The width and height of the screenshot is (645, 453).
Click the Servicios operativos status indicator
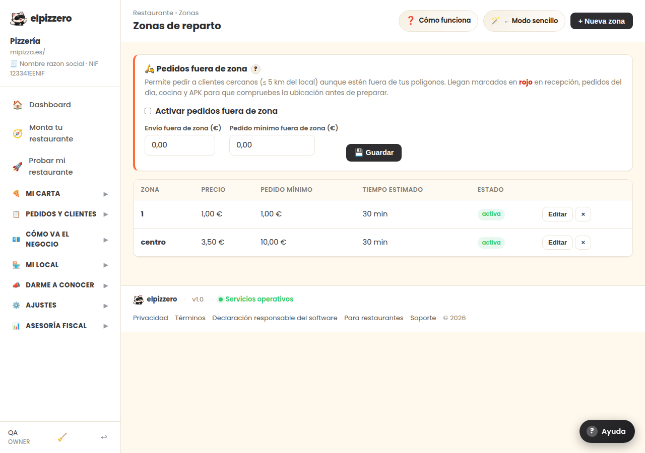(x=255, y=299)
